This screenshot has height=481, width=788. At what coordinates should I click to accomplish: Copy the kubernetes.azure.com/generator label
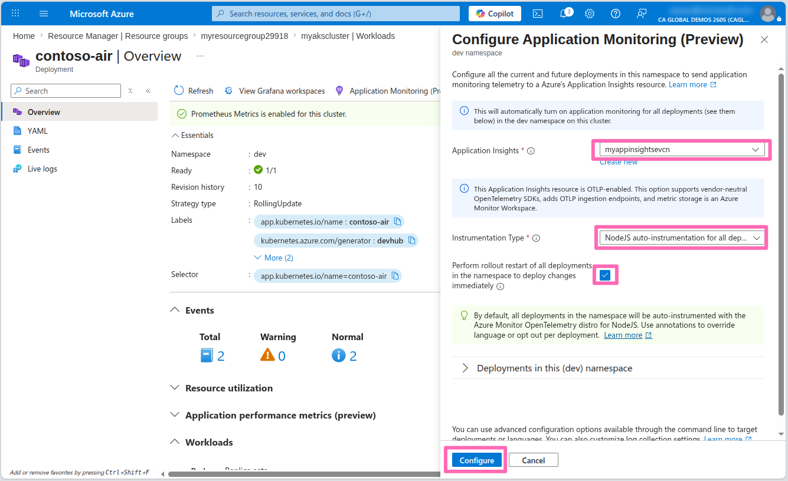coord(411,240)
